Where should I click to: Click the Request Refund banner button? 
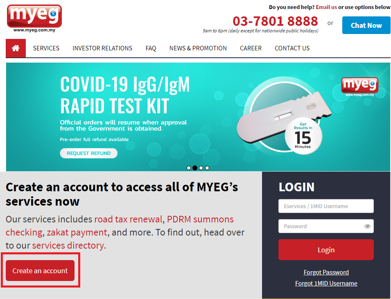click(x=88, y=153)
